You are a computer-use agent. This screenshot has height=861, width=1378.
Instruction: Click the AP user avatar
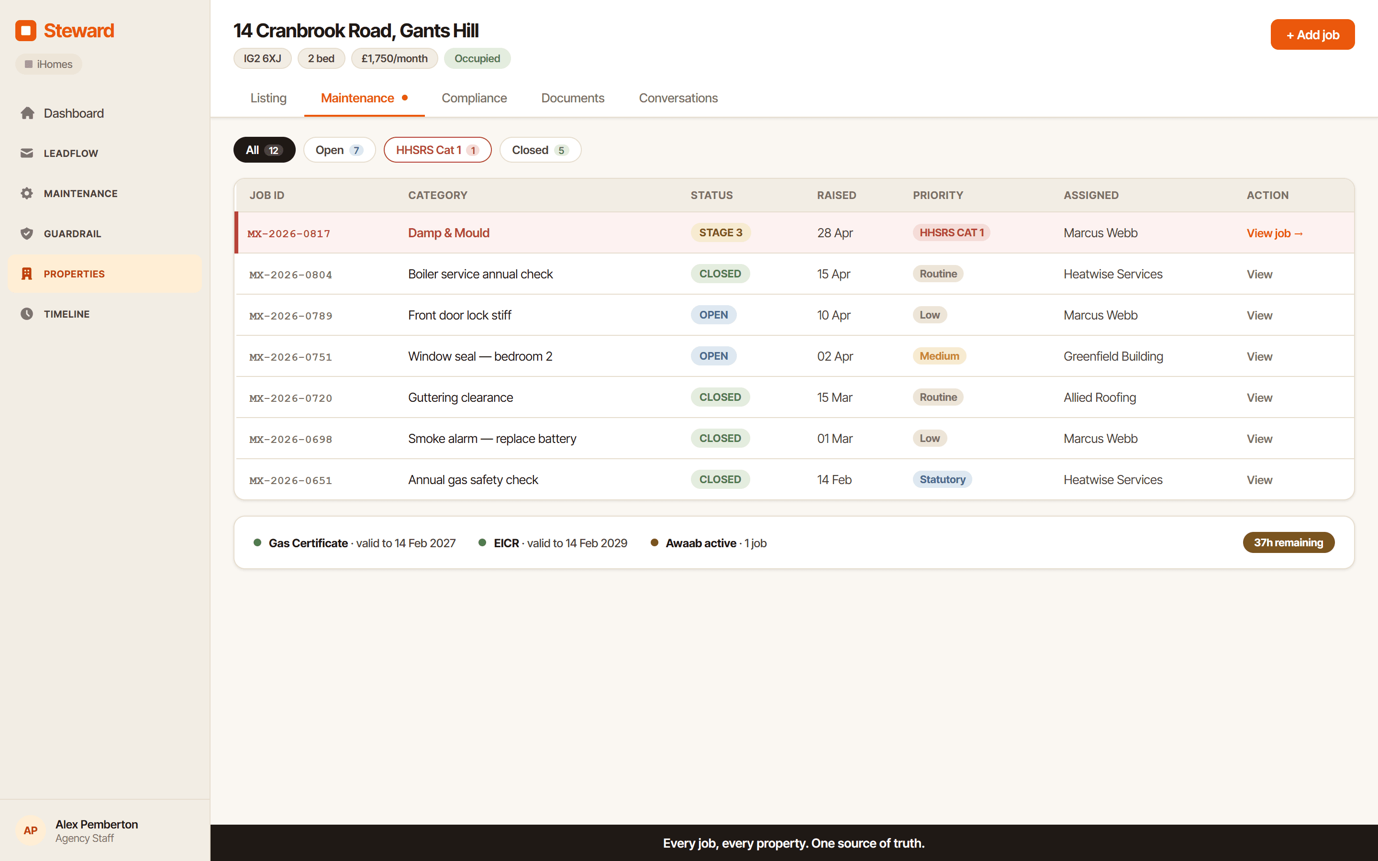[31, 830]
